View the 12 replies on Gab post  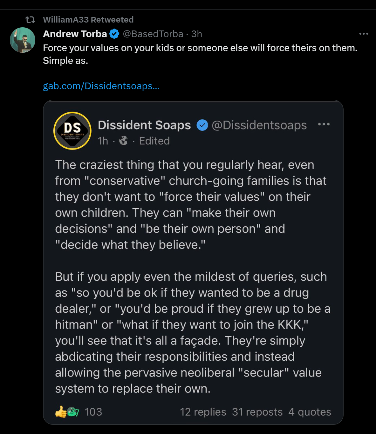203,412
